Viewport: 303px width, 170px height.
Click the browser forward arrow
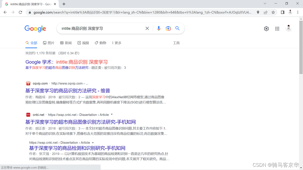pos(13,12)
